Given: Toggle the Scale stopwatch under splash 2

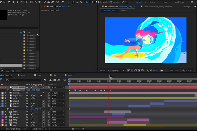Looking at the screenshot, I should click(8, 109).
